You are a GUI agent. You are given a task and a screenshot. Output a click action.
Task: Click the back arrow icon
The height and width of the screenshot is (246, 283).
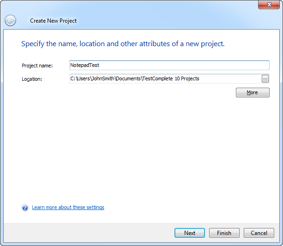click(x=10, y=20)
